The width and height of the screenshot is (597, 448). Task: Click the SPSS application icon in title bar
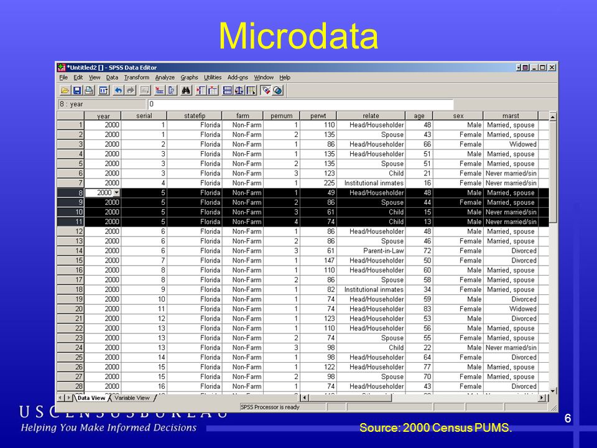click(x=62, y=67)
